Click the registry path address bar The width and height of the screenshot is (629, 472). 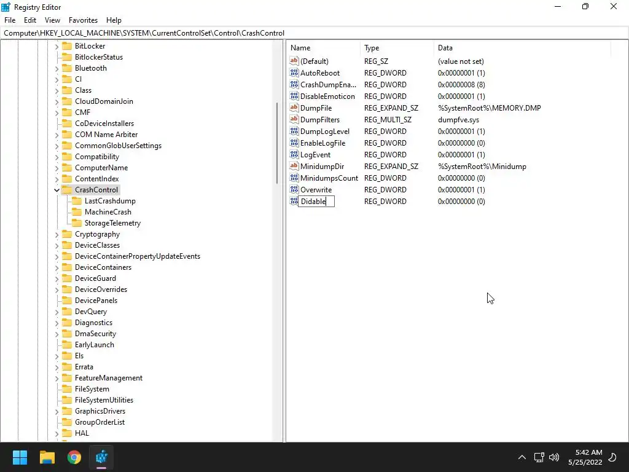[x=314, y=33]
